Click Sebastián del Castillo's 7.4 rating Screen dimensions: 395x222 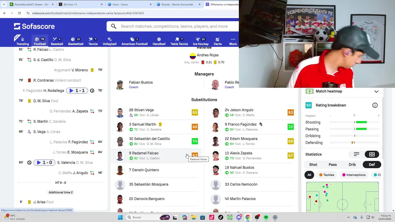195,141
